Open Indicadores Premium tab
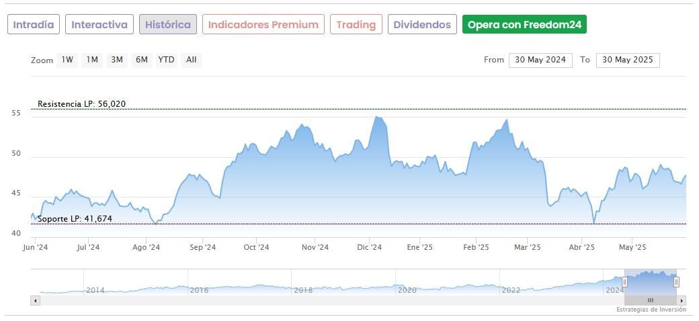The height and width of the screenshot is (321, 699). tap(263, 25)
